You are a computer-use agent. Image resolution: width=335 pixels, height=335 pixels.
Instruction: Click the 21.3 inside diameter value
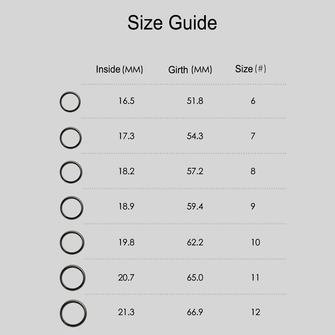pyautogui.click(x=126, y=313)
